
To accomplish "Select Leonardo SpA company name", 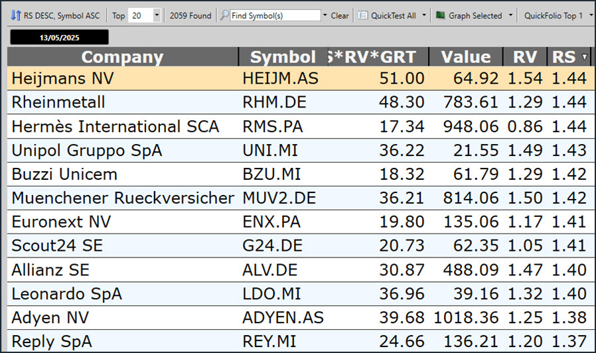I will point(66,294).
